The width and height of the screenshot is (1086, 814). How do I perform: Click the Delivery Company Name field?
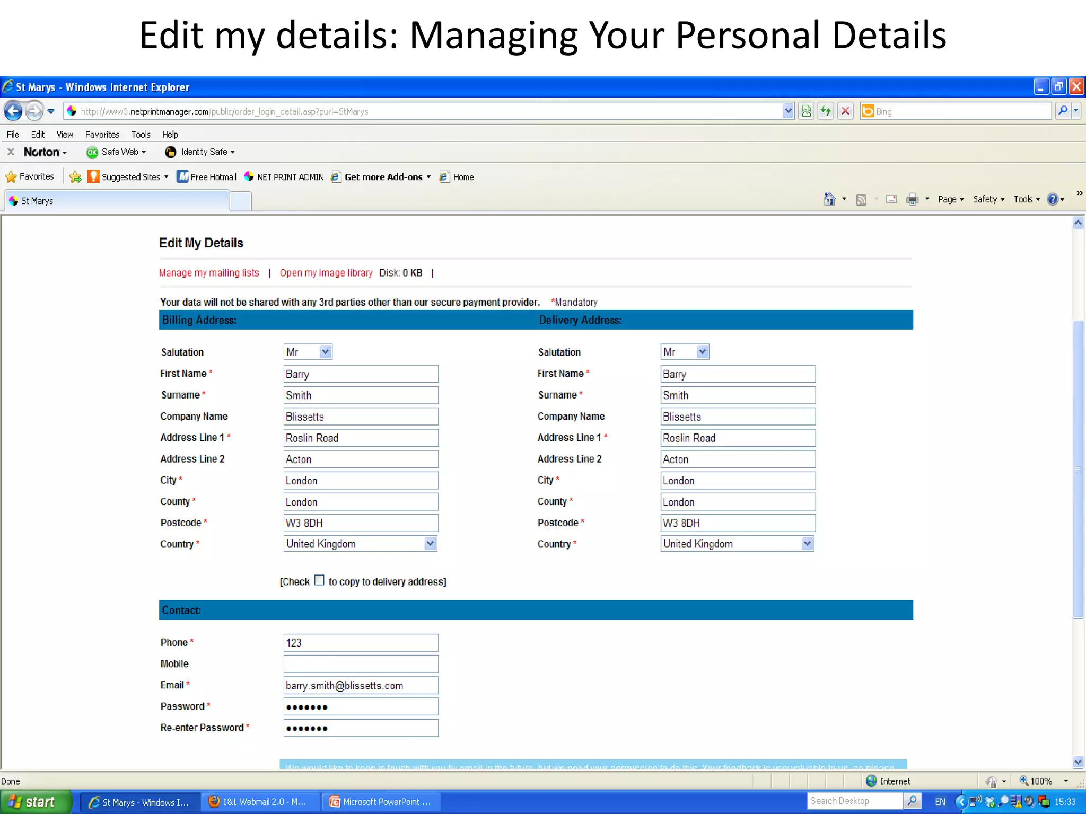tap(738, 417)
